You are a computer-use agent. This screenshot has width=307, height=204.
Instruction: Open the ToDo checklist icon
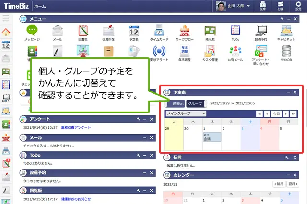[x=236, y=32]
